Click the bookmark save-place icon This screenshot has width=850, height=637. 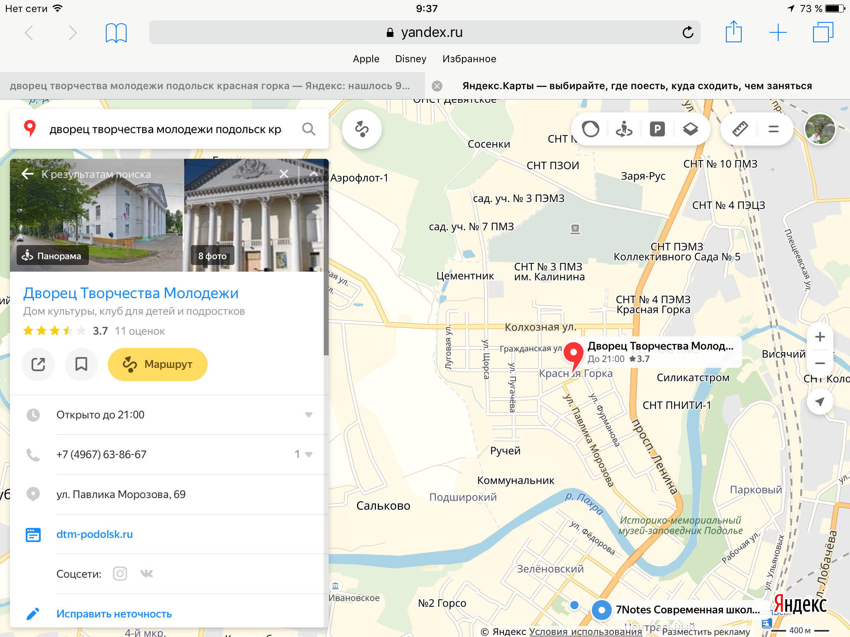click(81, 364)
